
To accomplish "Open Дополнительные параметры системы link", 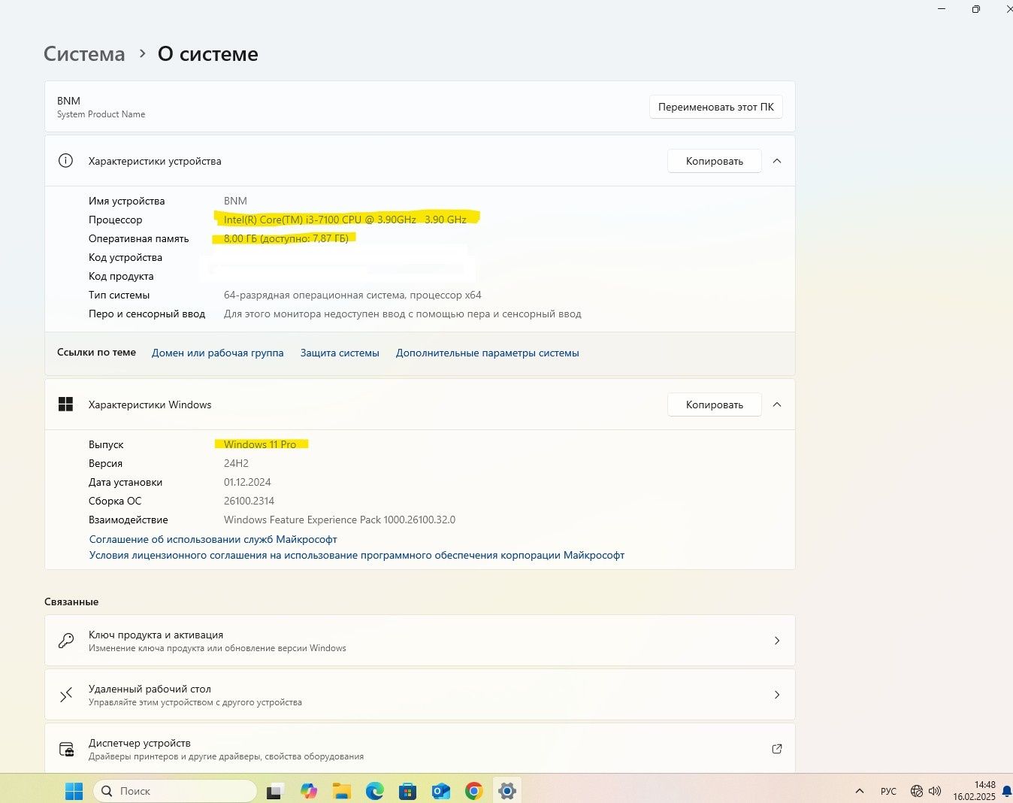I will (x=488, y=353).
